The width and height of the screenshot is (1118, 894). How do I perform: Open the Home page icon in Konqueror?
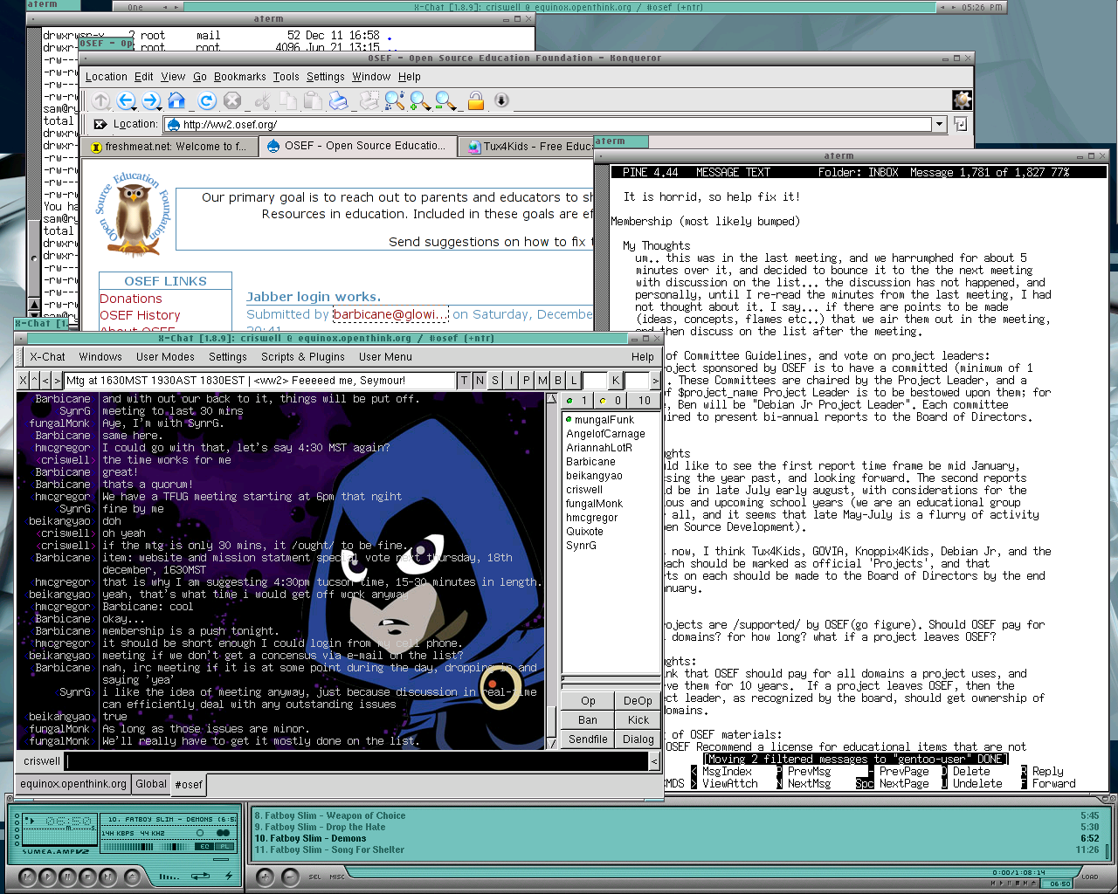point(176,100)
